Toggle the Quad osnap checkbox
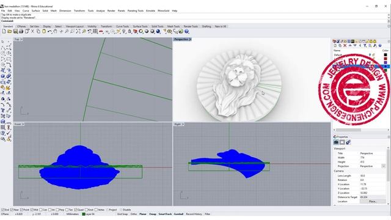This screenshot has height=220, width=391. point(76,210)
